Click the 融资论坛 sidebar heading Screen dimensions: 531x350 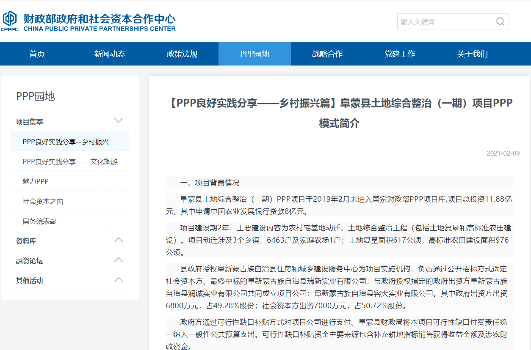tap(30, 261)
